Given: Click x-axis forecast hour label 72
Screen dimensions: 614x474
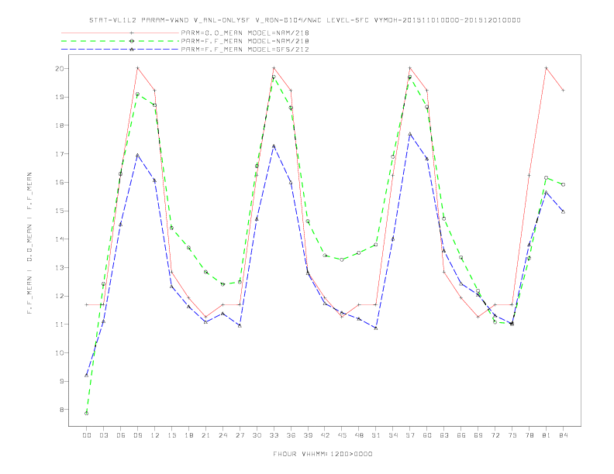Looking at the screenshot, I should [x=495, y=435].
